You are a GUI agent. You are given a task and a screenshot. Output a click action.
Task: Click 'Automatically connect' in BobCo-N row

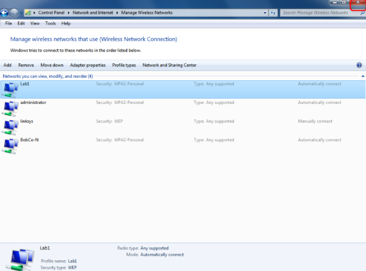(319, 140)
